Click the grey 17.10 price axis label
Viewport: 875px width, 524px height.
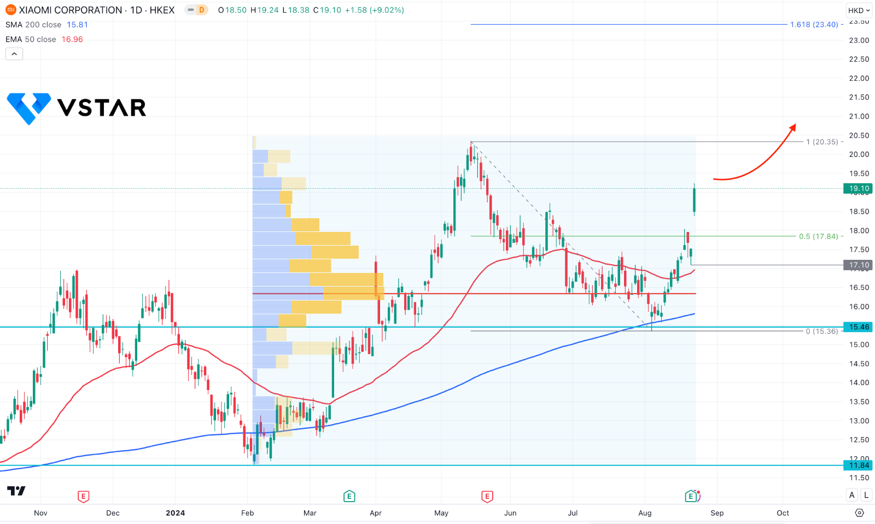point(858,265)
